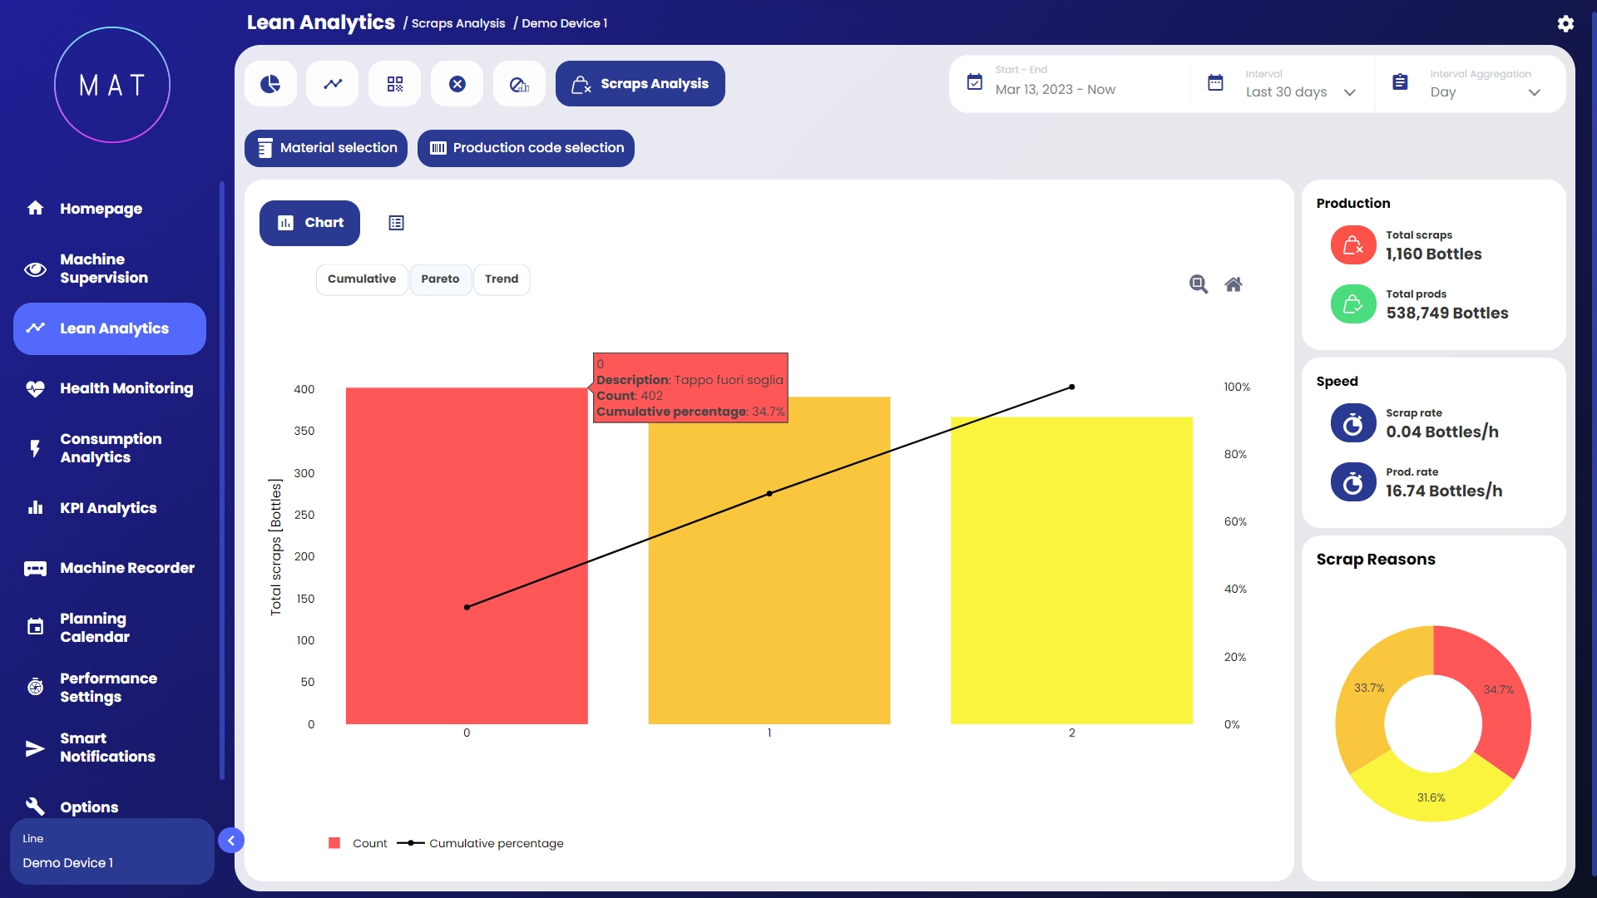Open settings gear in top right
1597x898 pixels.
[x=1565, y=23]
